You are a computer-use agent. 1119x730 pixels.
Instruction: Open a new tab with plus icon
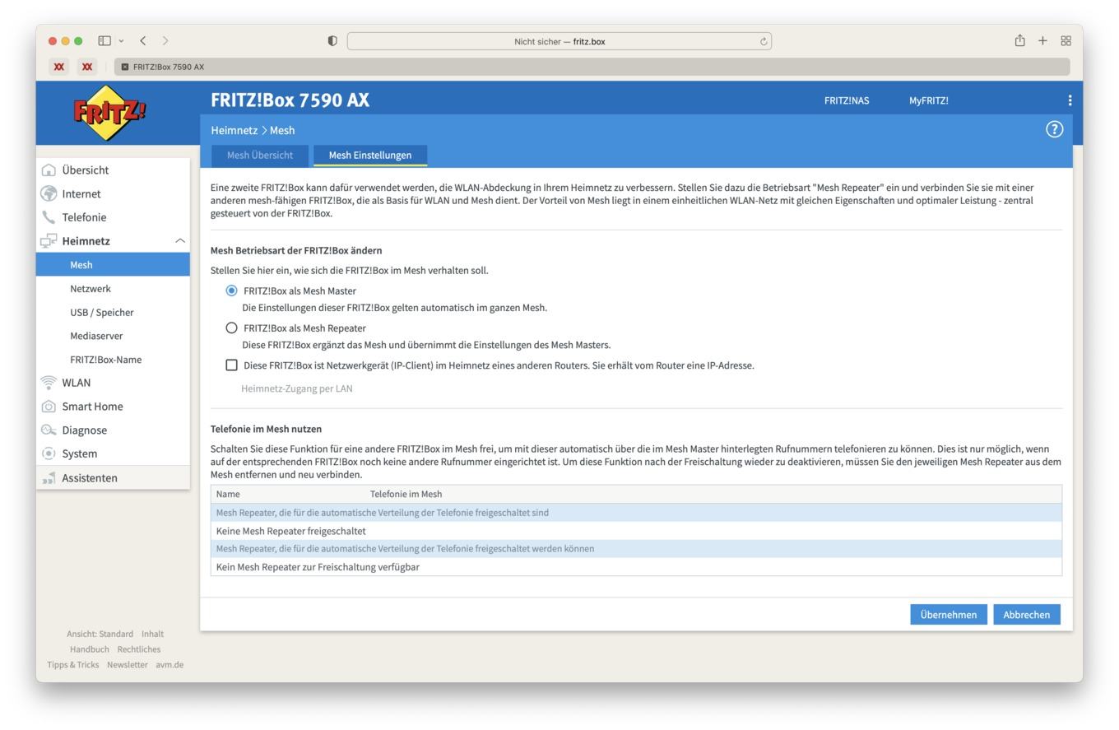pos(1042,41)
